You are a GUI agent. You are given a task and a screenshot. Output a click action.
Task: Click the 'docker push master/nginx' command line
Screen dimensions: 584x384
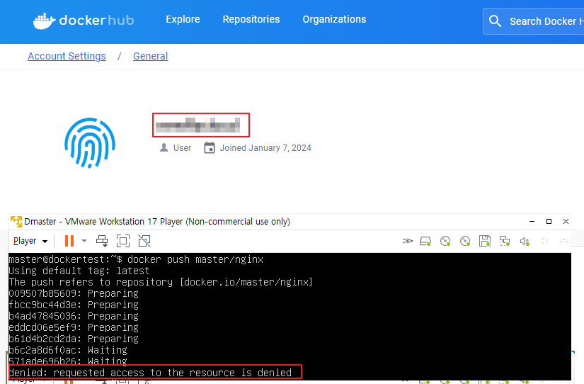coord(136,259)
